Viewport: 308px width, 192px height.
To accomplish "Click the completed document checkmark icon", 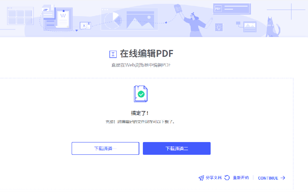I will pos(141,94).
